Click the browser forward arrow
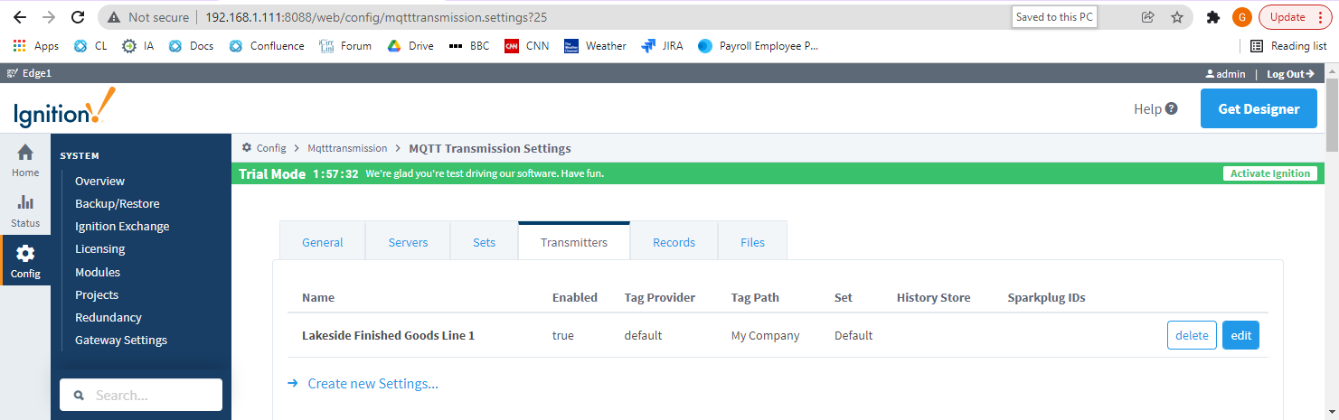 (48, 17)
